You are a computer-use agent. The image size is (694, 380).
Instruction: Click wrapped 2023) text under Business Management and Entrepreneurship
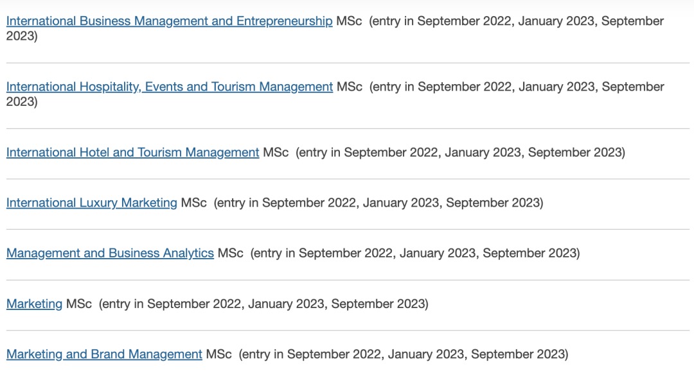(x=22, y=37)
